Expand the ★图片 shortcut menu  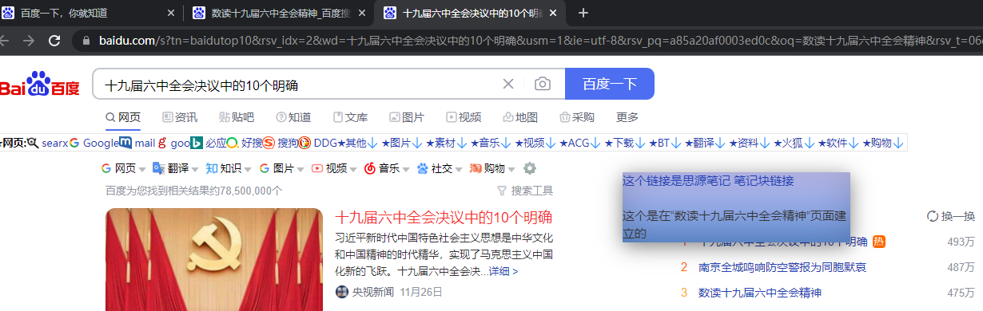point(402,144)
